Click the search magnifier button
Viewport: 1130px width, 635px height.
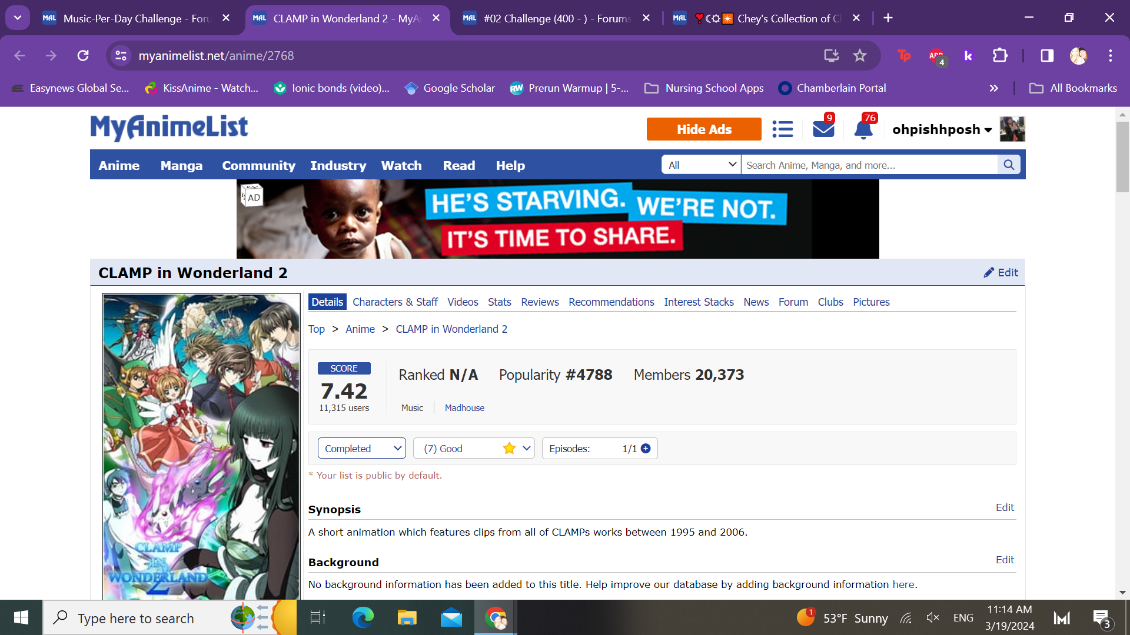1009,165
